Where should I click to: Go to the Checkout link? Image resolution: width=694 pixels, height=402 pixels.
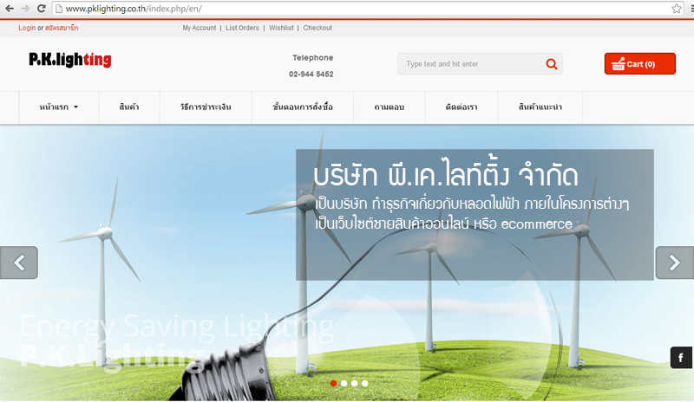pyautogui.click(x=318, y=28)
